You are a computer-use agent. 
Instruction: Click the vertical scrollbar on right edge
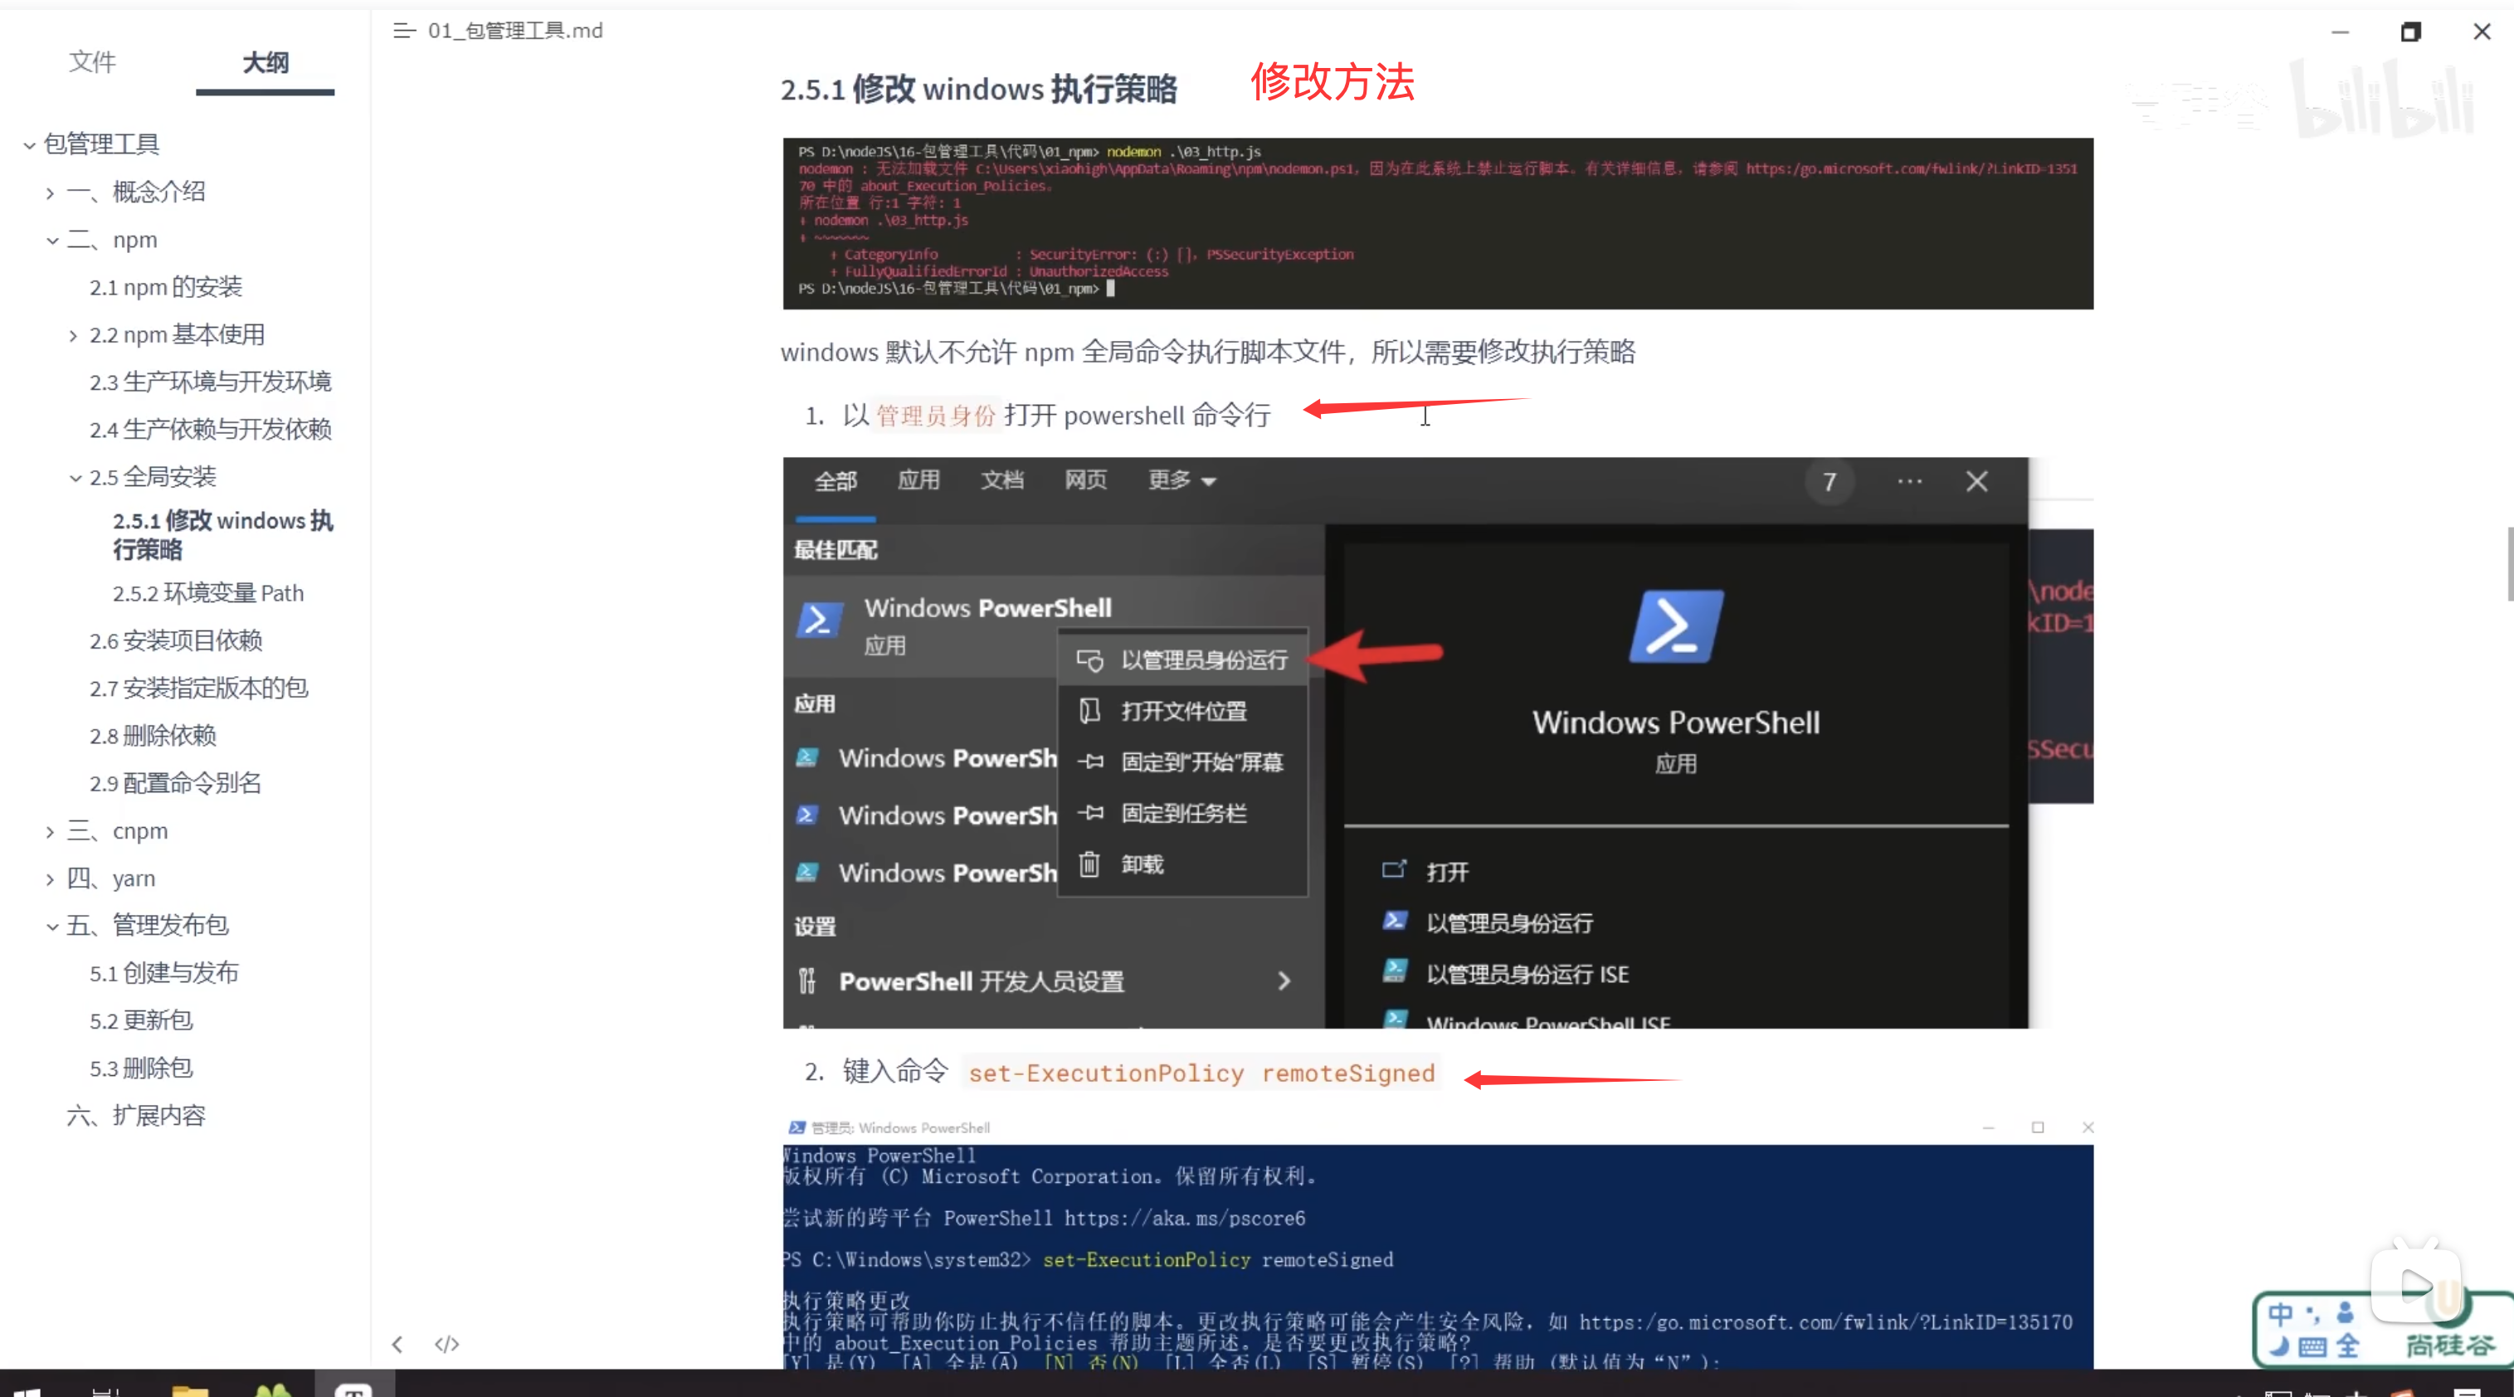(x=2508, y=564)
